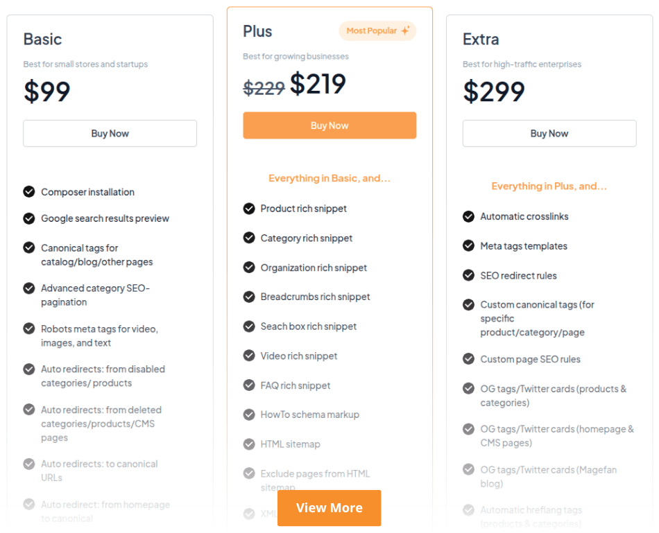Click the checkmark beside Composer installation
The height and width of the screenshot is (533, 659).
click(29, 192)
